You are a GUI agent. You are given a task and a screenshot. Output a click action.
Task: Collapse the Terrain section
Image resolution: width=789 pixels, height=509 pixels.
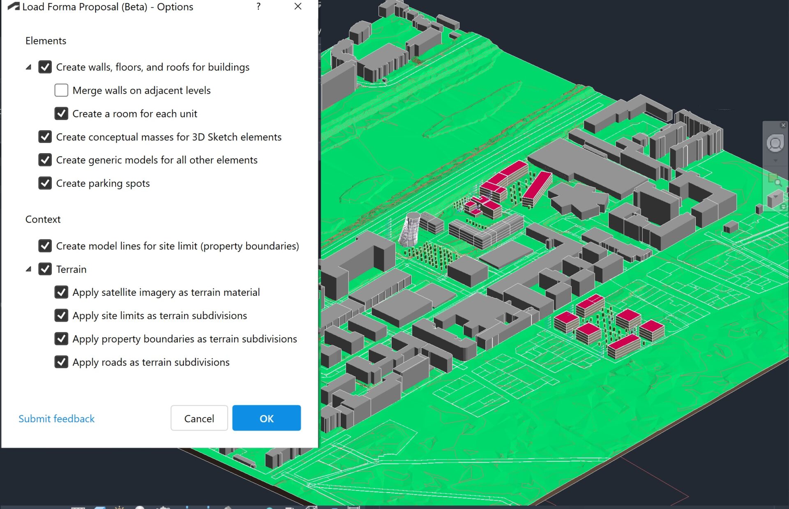click(28, 269)
